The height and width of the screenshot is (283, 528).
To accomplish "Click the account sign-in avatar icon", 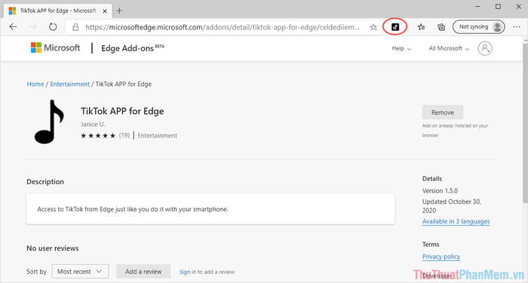I will [485, 48].
